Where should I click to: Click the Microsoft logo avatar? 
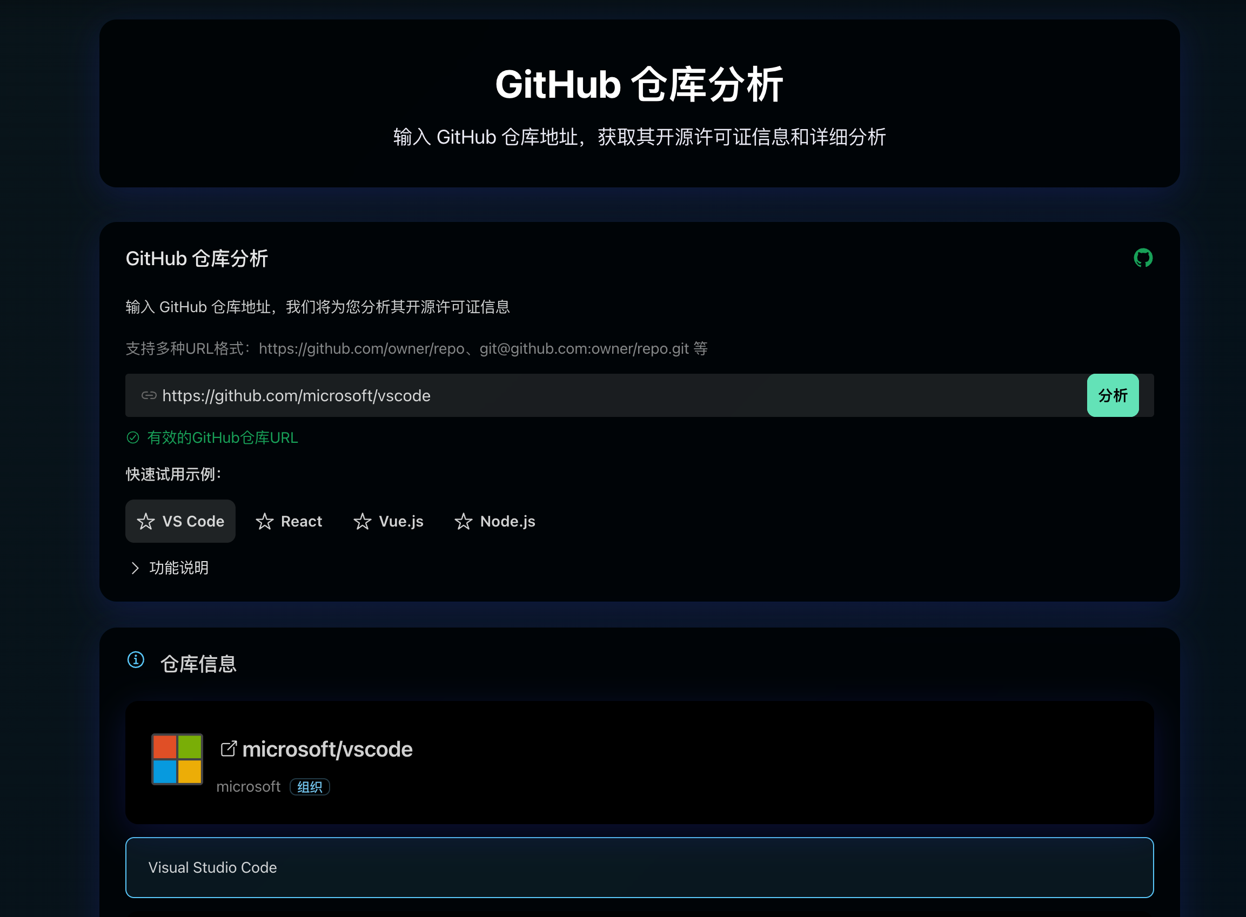coord(177,759)
